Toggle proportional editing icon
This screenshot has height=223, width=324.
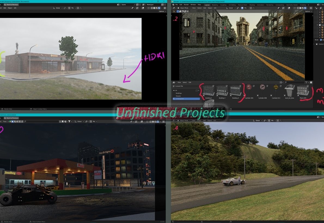(251, 8)
